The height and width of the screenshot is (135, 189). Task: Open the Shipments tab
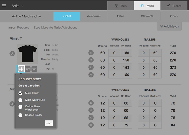point(147,16)
